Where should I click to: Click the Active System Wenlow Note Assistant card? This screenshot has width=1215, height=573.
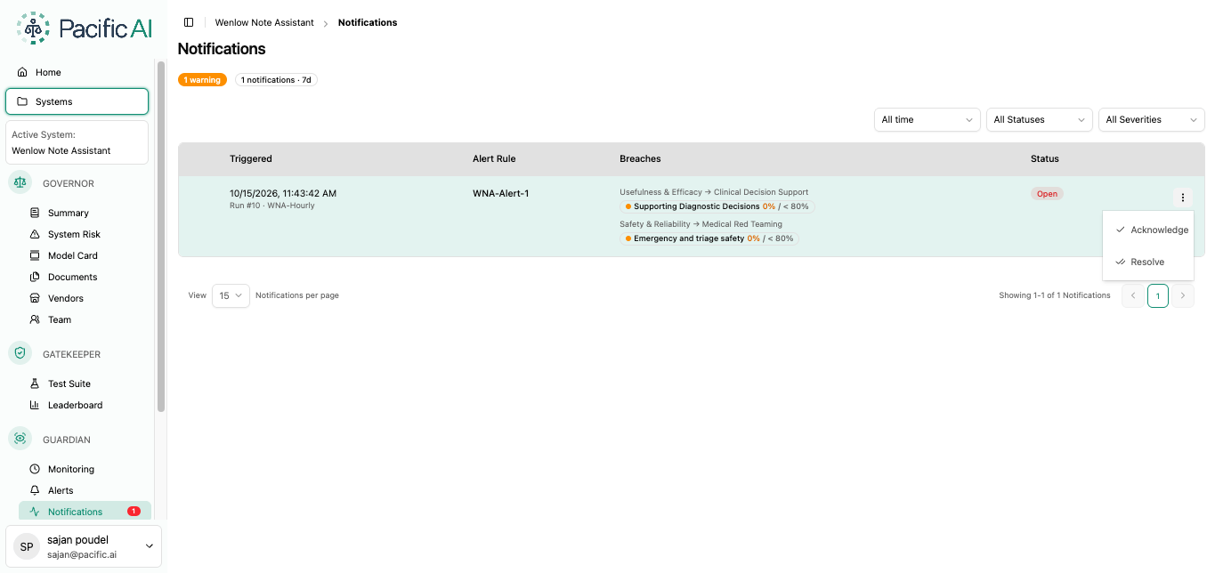(77, 142)
